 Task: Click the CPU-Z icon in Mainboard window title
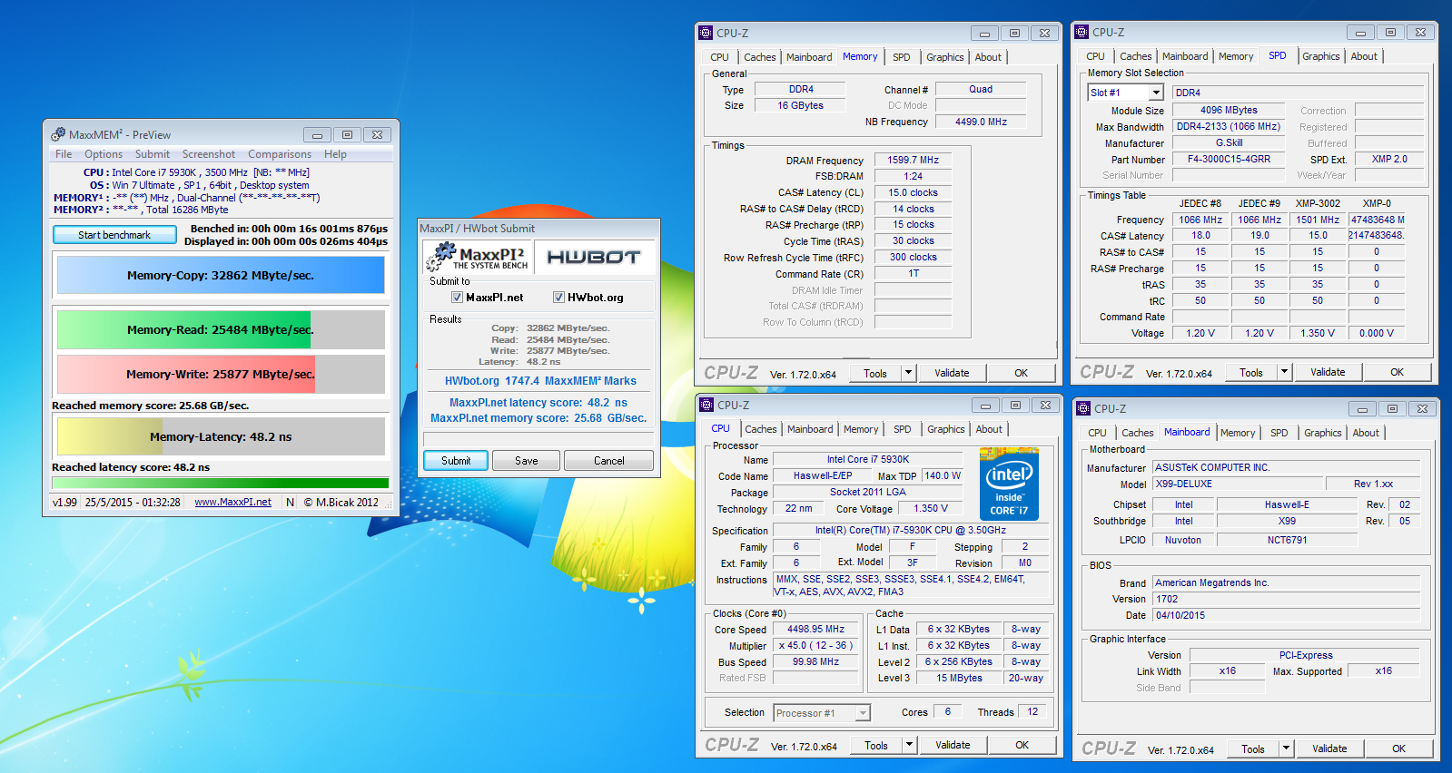1083,408
